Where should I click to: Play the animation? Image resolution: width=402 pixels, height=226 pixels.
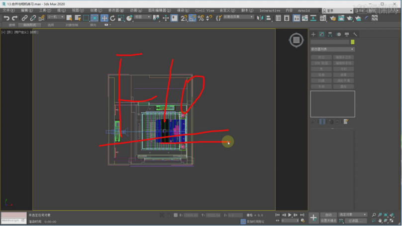point(290,215)
